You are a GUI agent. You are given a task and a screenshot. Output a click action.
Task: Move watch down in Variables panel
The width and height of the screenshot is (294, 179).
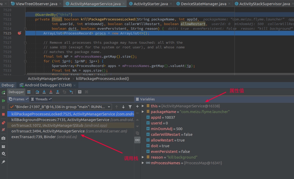coord(137,126)
